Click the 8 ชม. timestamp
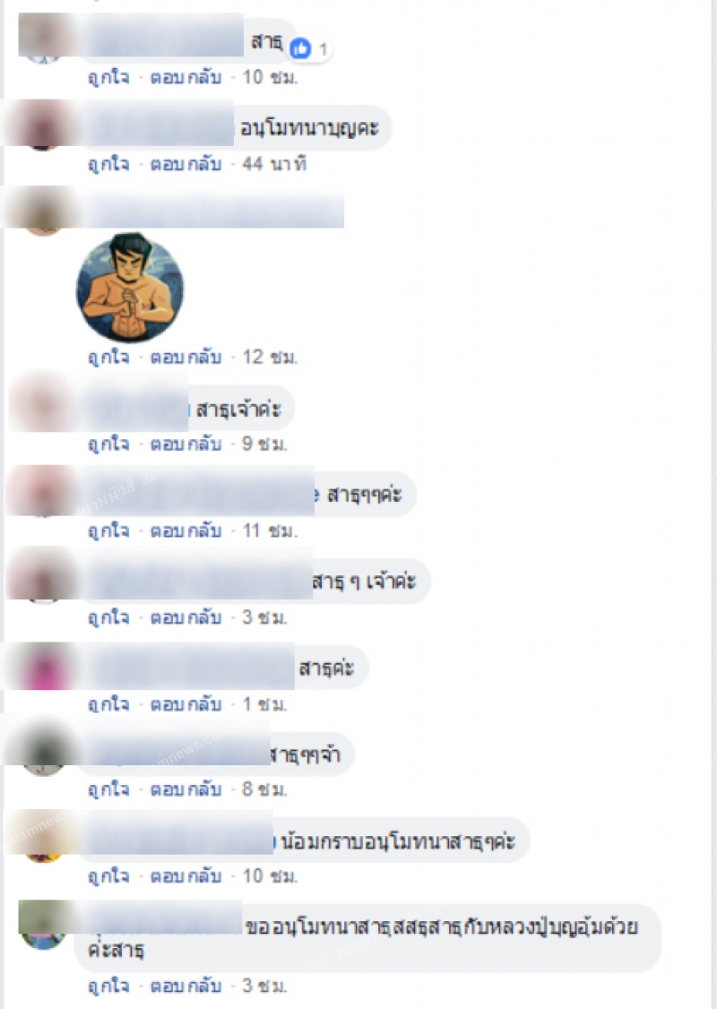The image size is (717, 1009). click(263, 789)
